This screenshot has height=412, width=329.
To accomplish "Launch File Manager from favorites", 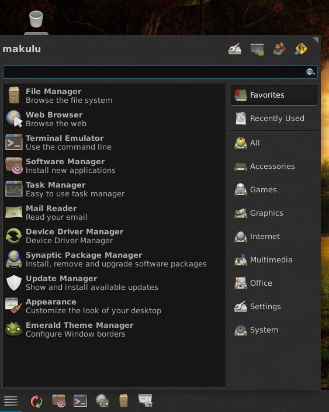I will 115,96.
